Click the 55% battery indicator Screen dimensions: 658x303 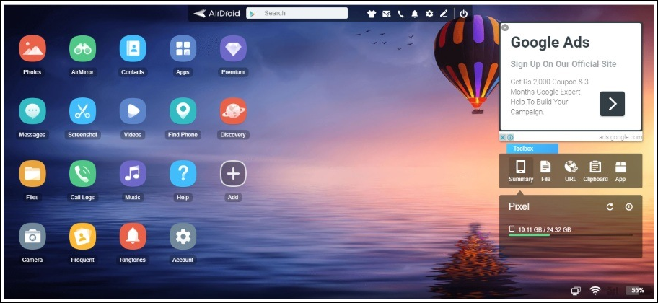pyautogui.click(x=636, y=291)
